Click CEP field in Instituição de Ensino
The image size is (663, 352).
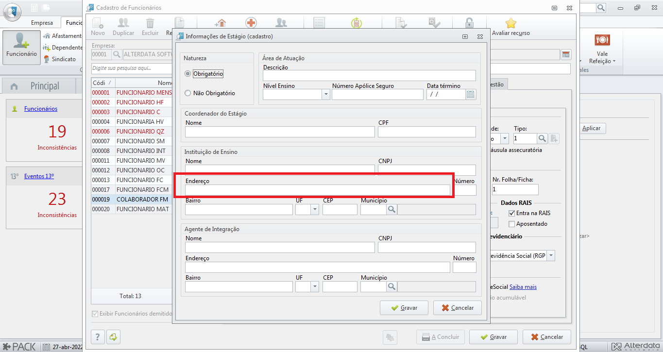340,209
